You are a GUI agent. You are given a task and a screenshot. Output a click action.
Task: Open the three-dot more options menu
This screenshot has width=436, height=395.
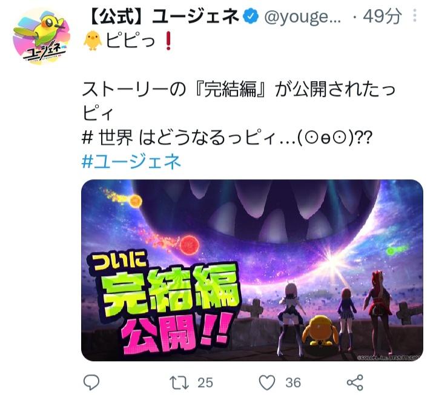(415, 16)
